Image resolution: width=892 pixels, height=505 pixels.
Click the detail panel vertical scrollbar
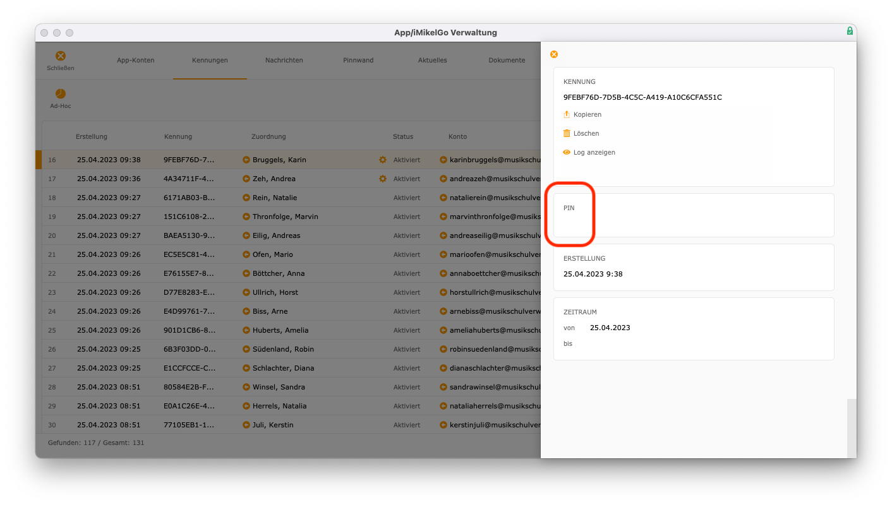[852, 428]
